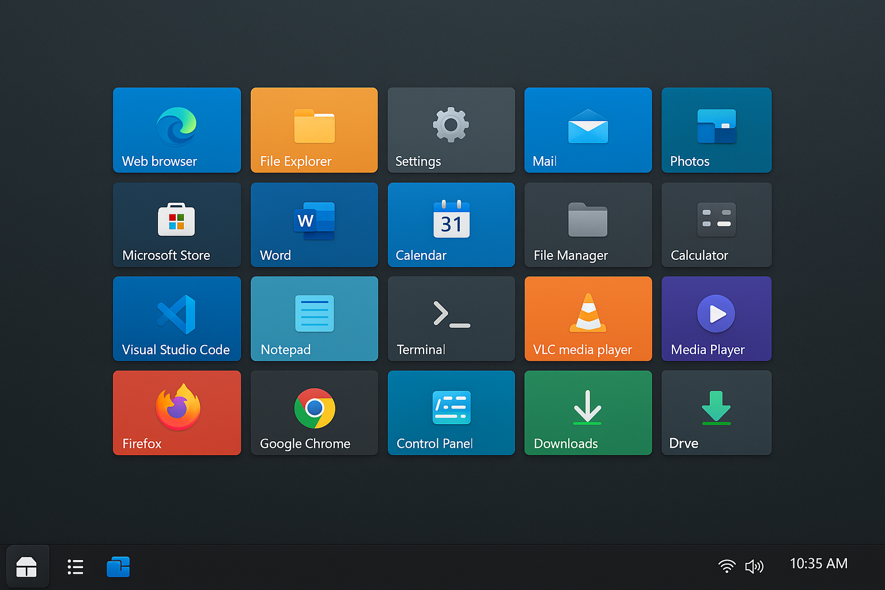Launch Microsoft Word

313,225
